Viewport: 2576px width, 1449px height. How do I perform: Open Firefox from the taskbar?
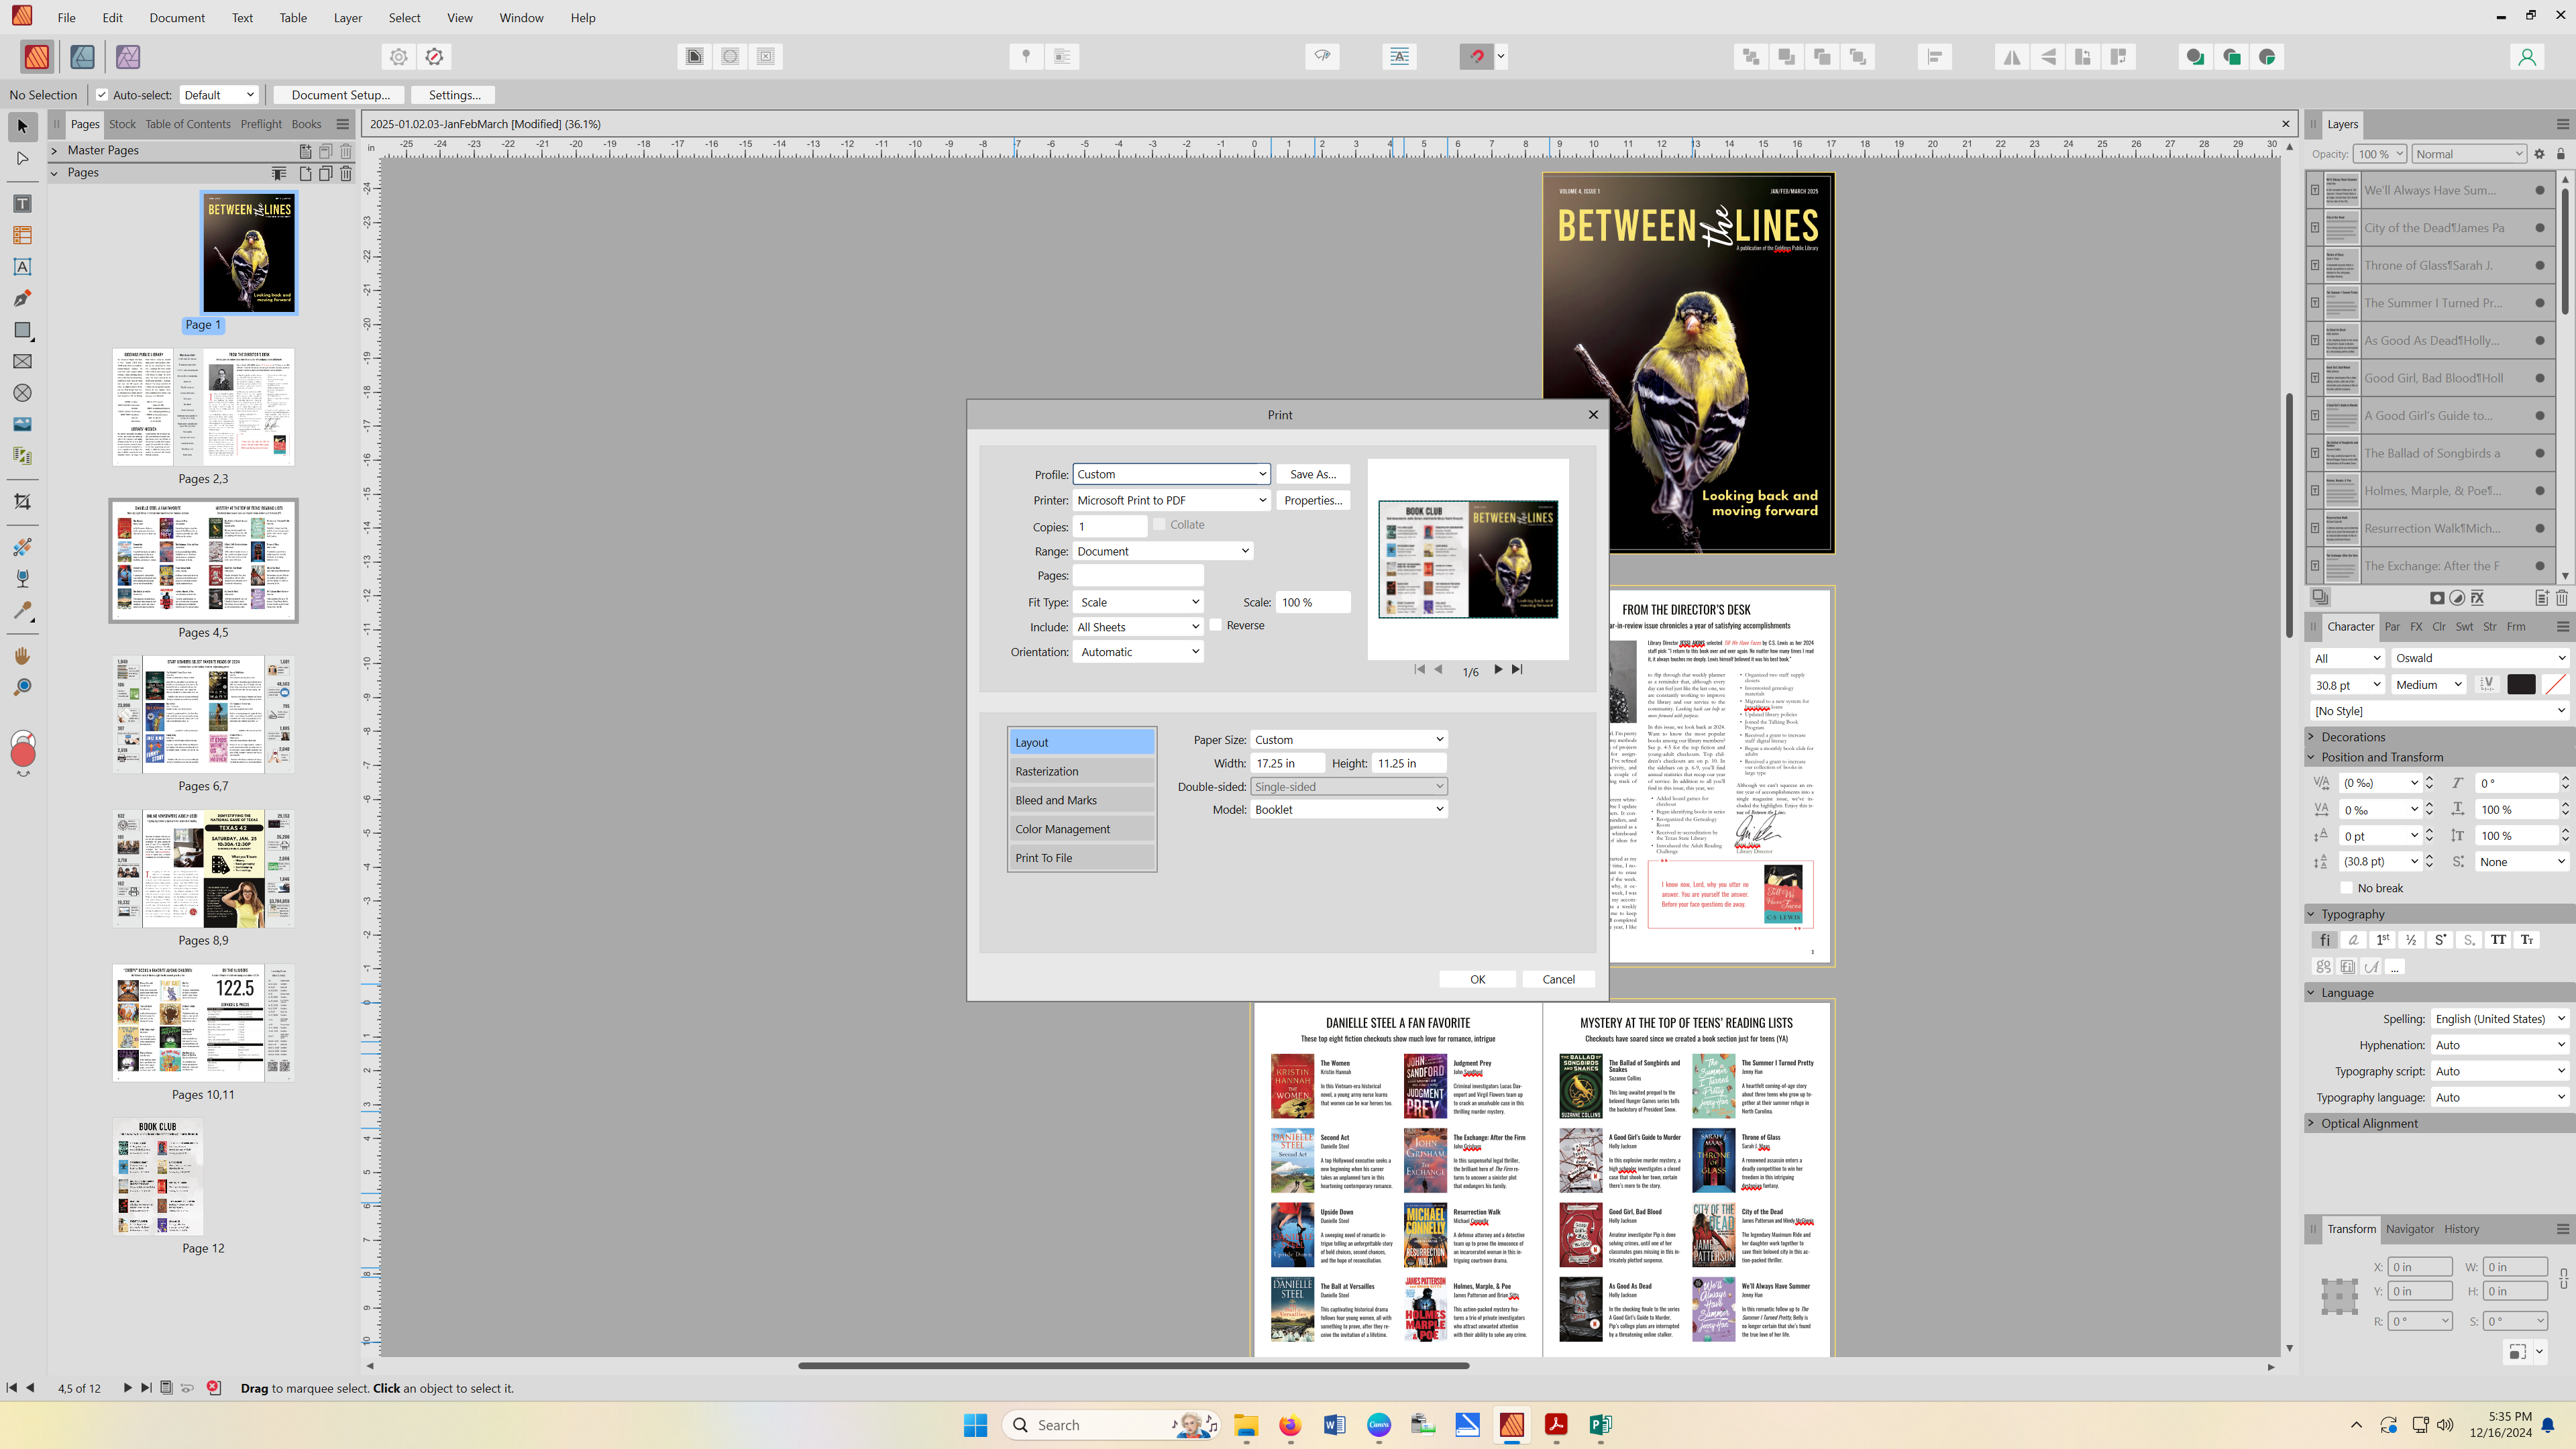point(1290,1425)
